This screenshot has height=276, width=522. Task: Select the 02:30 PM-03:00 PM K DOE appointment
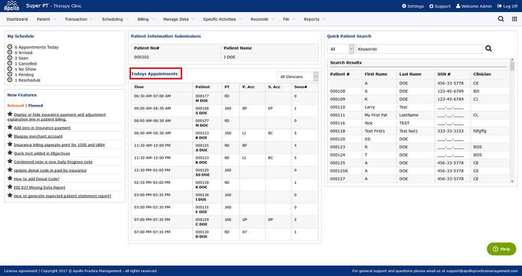(x=224, y=185)
